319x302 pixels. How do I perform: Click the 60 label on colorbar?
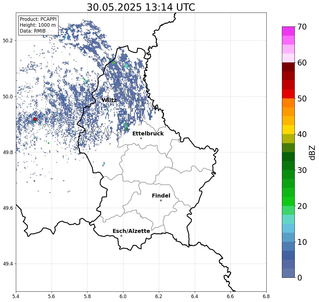click(302, 63)
